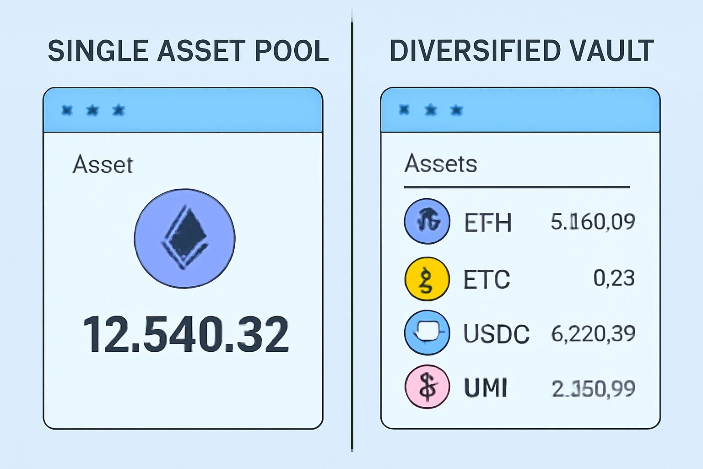Screen dimensions: 703x469
Task: Expand the UMI asset row details
Action: click(487, 387)
